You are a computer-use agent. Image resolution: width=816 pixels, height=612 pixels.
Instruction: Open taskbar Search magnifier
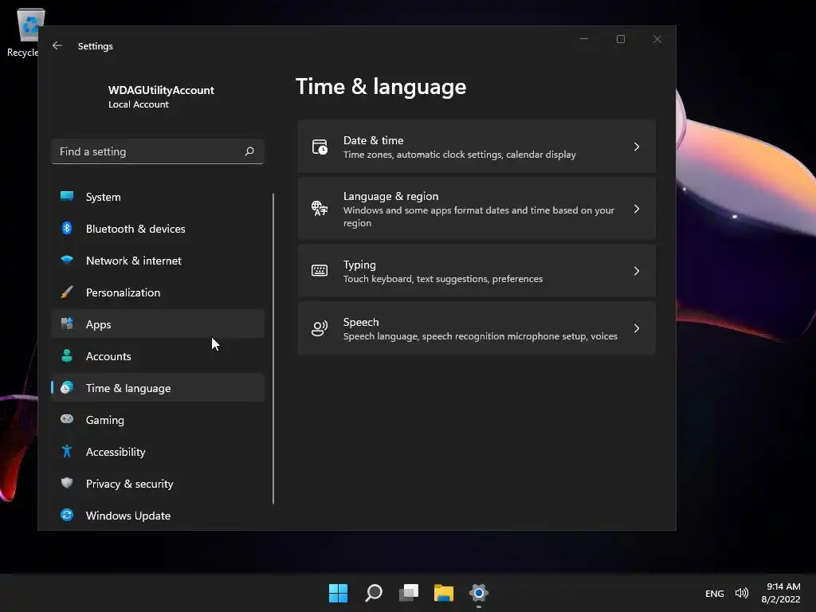pos(374,593)
